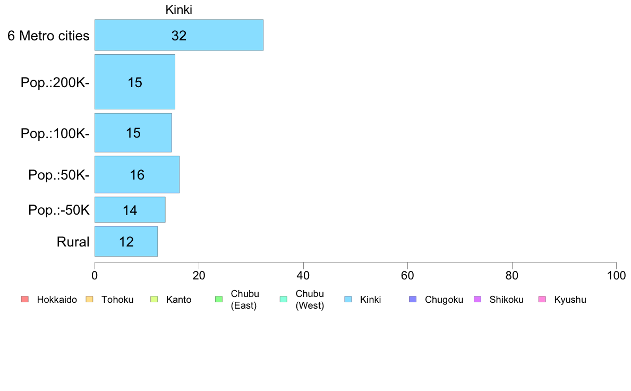This screenshot has height=391, width=631.
Task: Click the Tohoku orange legend swatch
Action: 89,299
